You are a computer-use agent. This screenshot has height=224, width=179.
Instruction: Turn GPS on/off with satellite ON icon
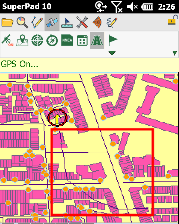(7, 40)
